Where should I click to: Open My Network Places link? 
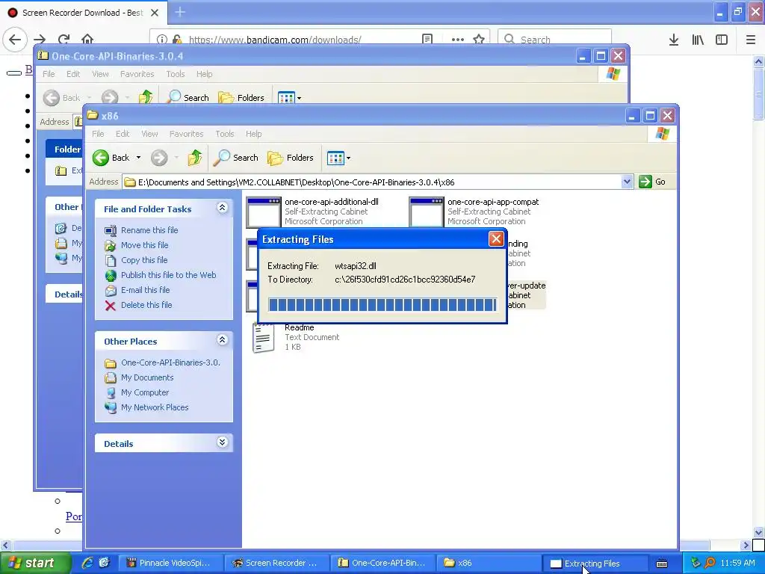(155, 407)
